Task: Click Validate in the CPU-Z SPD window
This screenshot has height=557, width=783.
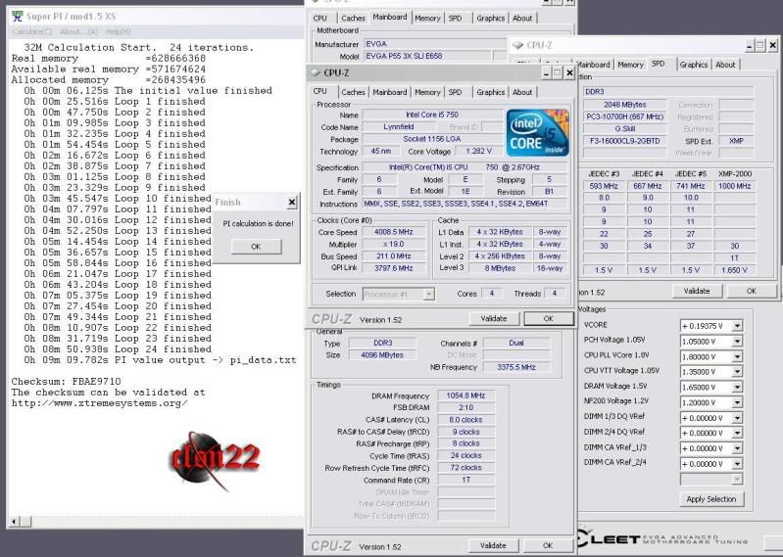Action: tap(697, 291)
